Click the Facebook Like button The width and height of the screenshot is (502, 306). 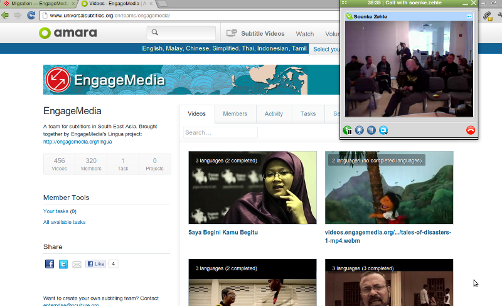[96, 264]
